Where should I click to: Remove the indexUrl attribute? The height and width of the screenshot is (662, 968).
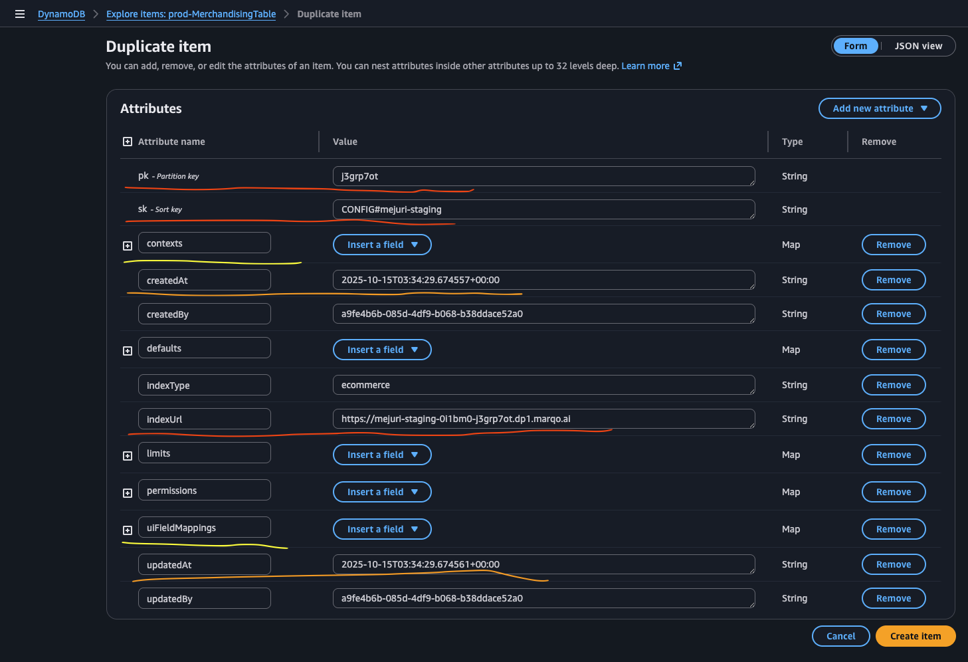pyautogui.click(x=893, y=419)
